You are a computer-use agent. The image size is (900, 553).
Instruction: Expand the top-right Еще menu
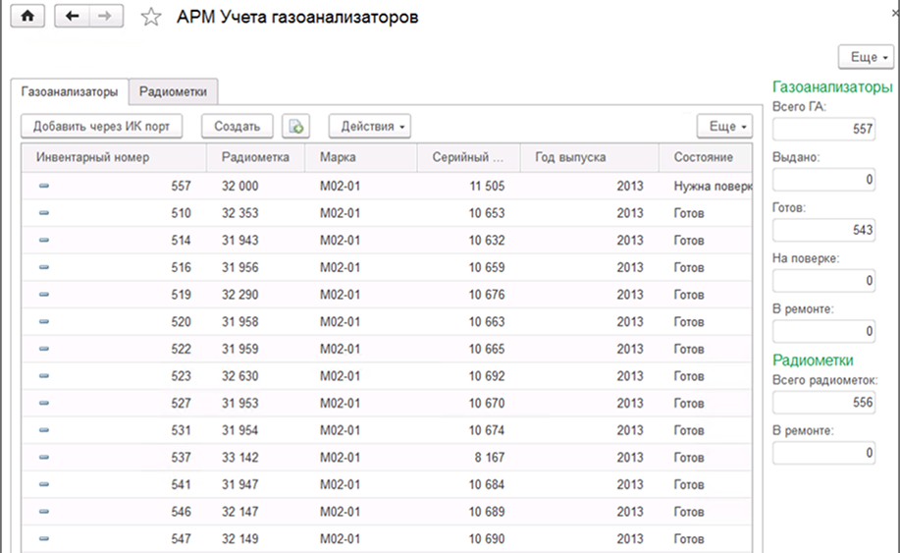tap(867, 57)
